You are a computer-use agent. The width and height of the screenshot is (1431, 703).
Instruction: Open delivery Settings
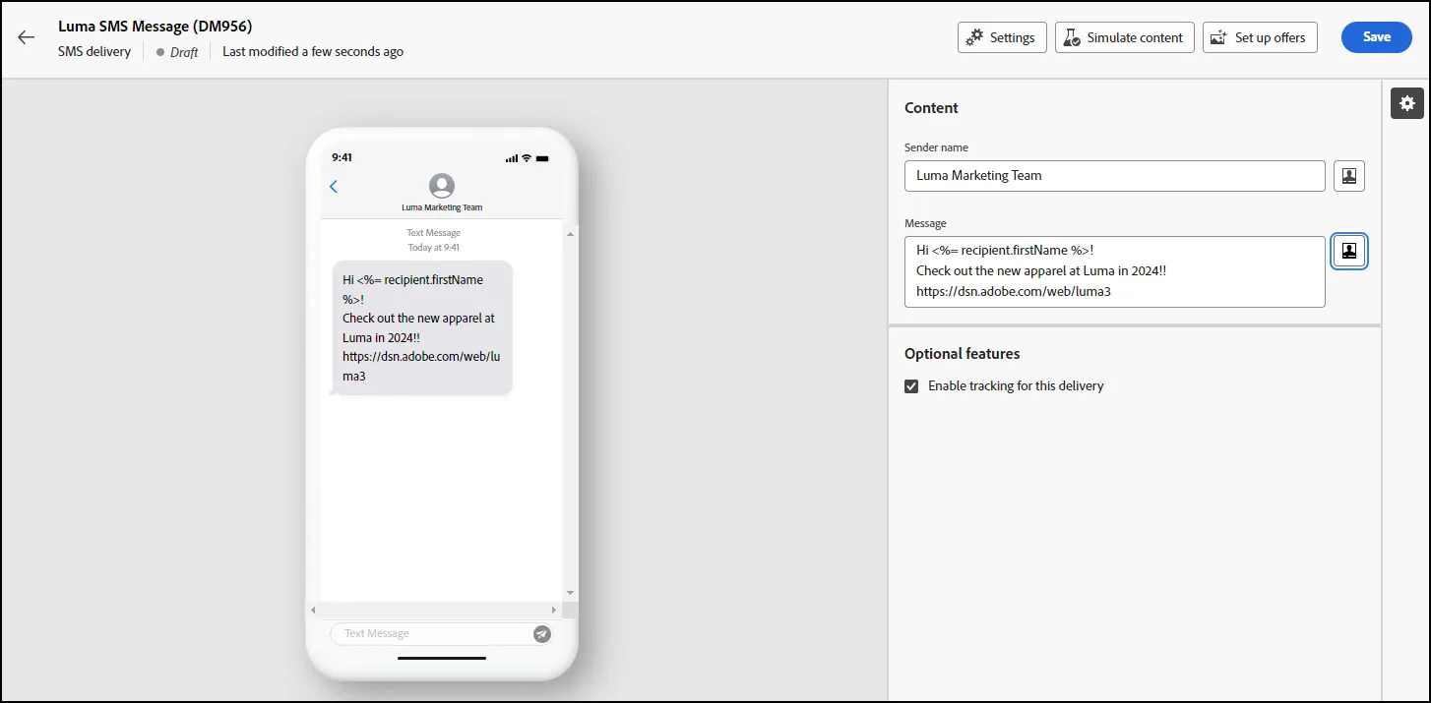coord(1002,37)
